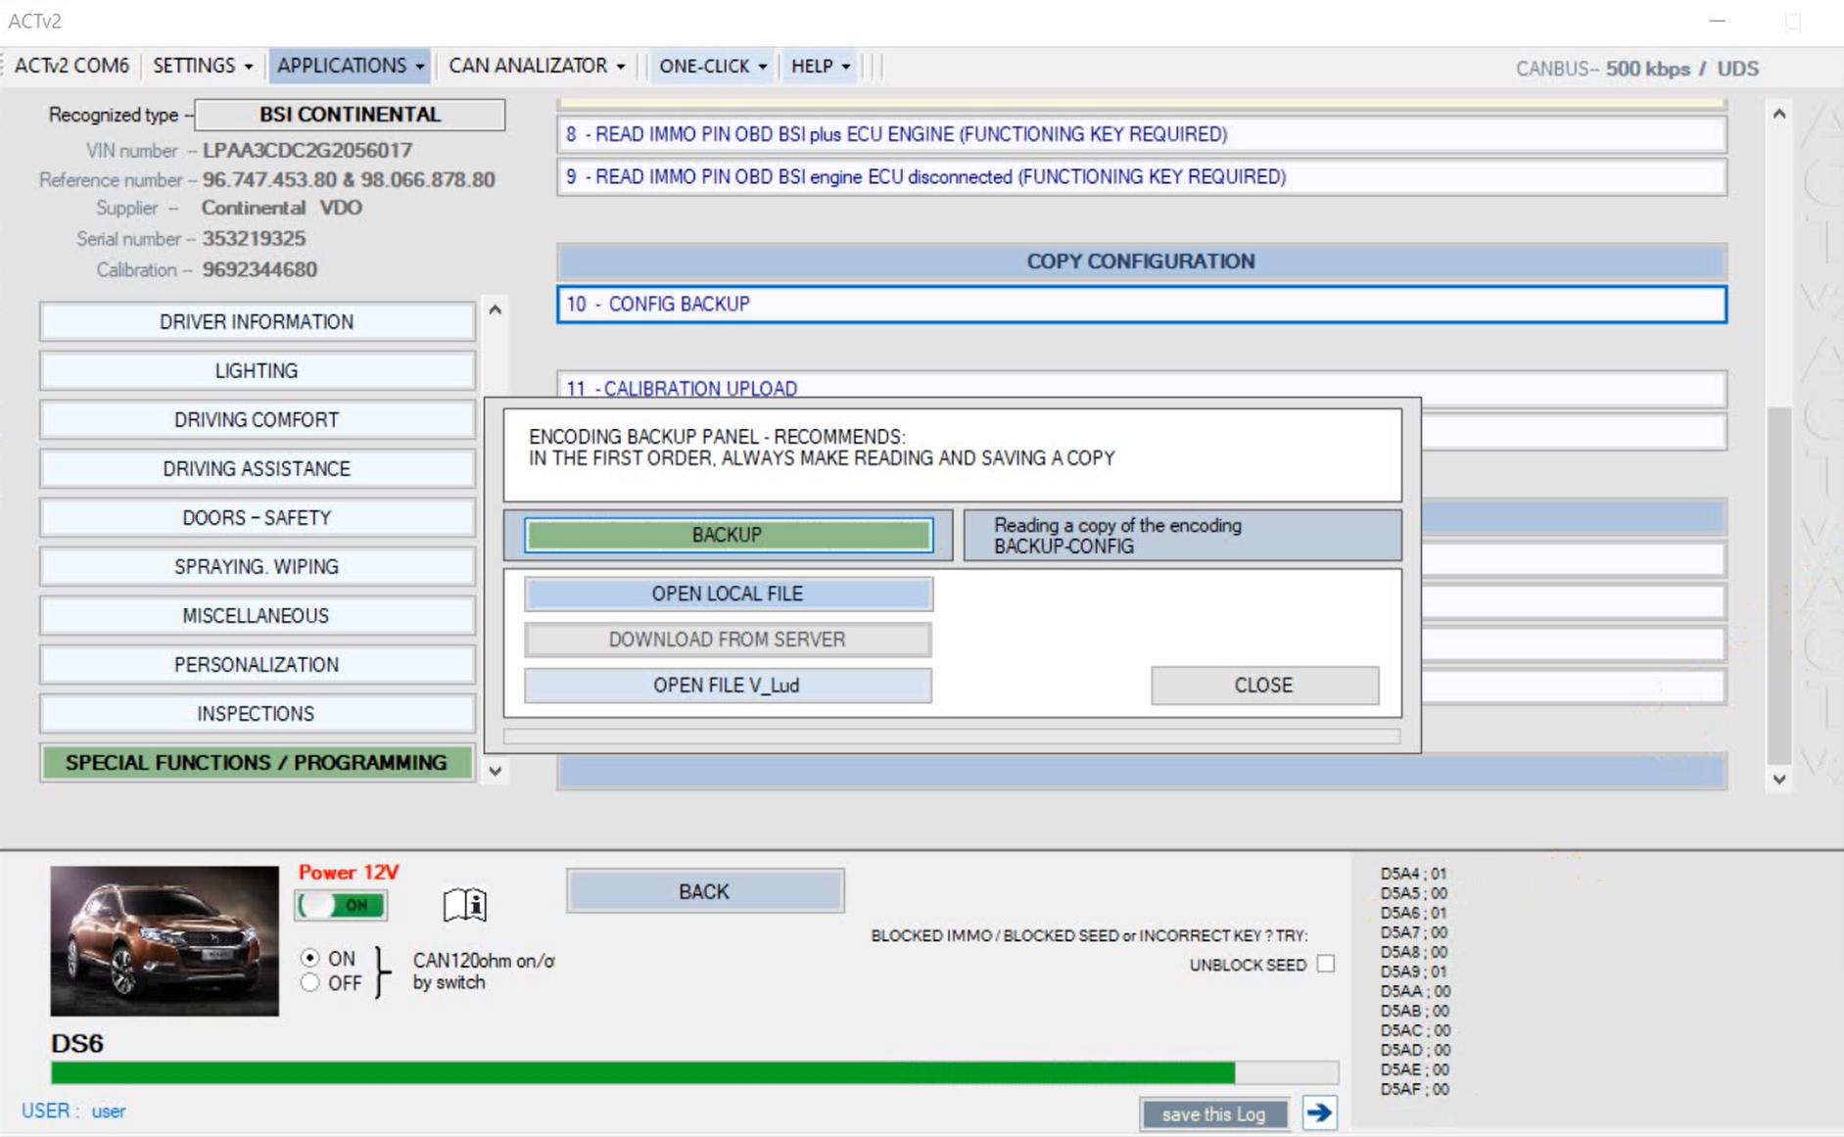Viewport: 1844px width, 1137px height.
Task: Open DOORS – SAFETY category
Action: 257,518
